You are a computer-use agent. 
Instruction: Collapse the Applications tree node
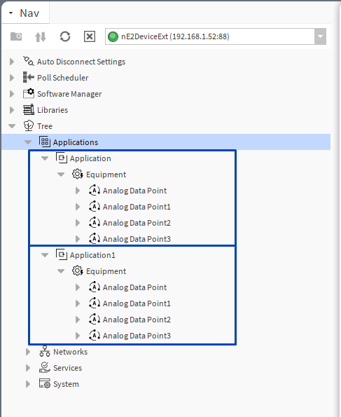[28, 142]
